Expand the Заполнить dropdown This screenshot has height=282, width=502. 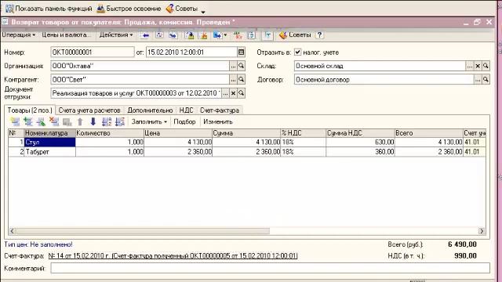(149, 121)
